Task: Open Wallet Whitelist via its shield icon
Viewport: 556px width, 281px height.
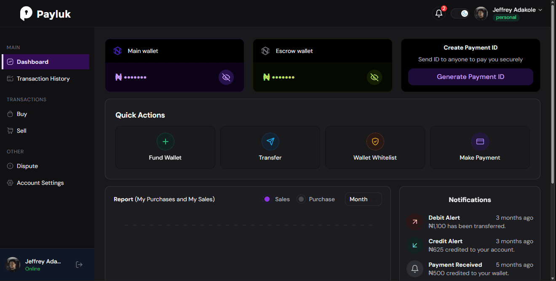Action: tap(375, 142)
